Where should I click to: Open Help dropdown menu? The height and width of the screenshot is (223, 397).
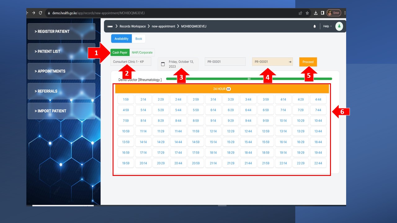tap(328, 26)
